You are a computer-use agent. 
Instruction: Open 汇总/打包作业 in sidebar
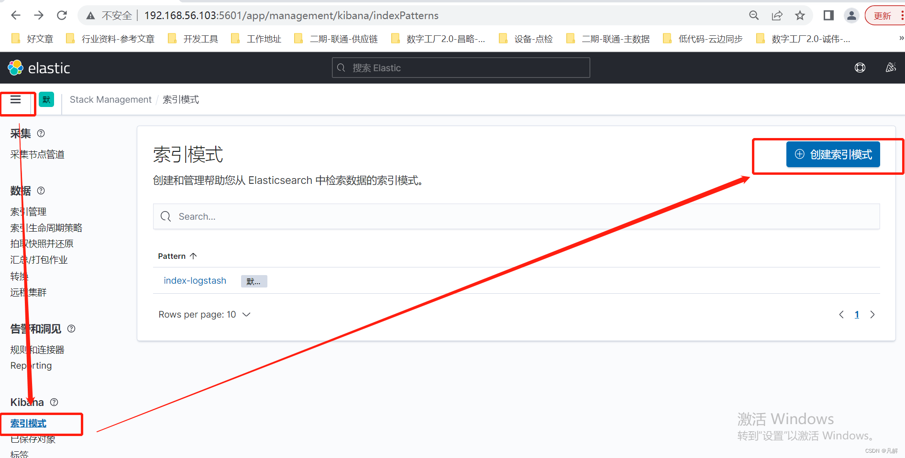(x=39, y=260)
